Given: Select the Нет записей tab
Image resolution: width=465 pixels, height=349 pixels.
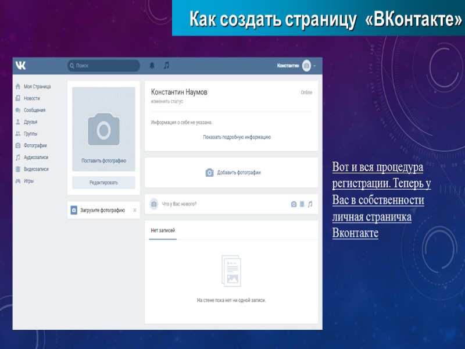Looking at the screenshot, I should (163, 230).
